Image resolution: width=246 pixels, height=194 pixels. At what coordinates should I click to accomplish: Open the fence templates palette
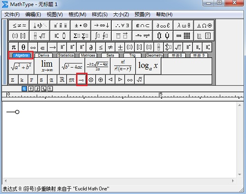pyautogui.click(x=19, y=36)
